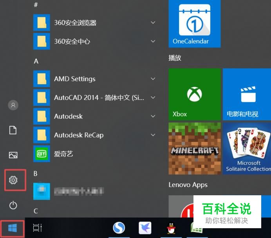Expand the Autodesk ReCap chevron
This screenshot has height=238, width=271.
coord(153,135)
